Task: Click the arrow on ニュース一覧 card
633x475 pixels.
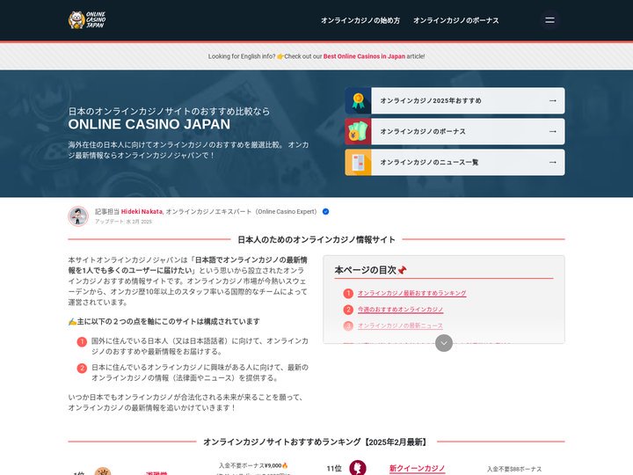Action: 553,163
